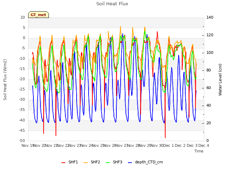225x169 pixels.
Task: Click the 0 water level tick label
Action: point(207,141)
